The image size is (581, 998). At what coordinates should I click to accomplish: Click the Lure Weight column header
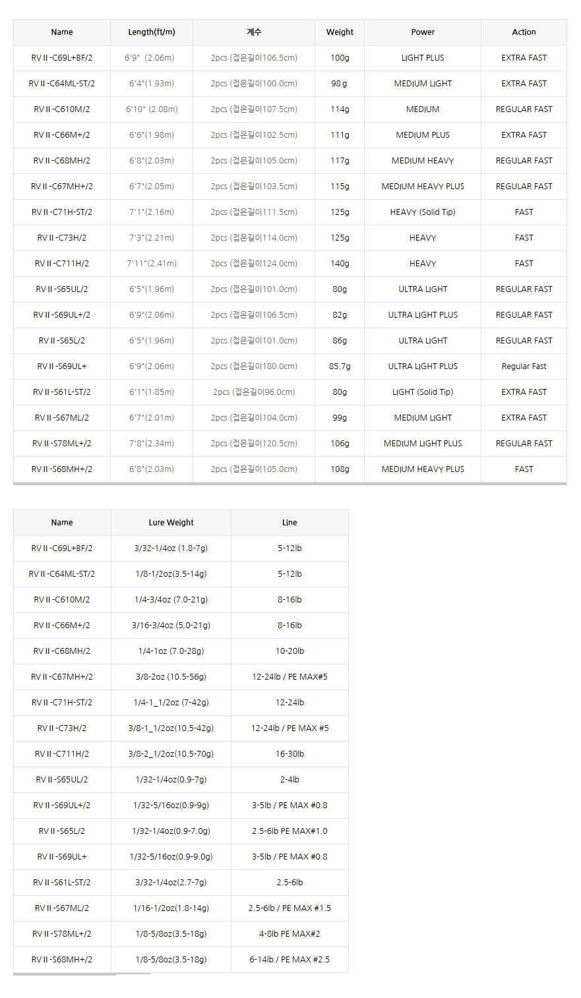171,523
